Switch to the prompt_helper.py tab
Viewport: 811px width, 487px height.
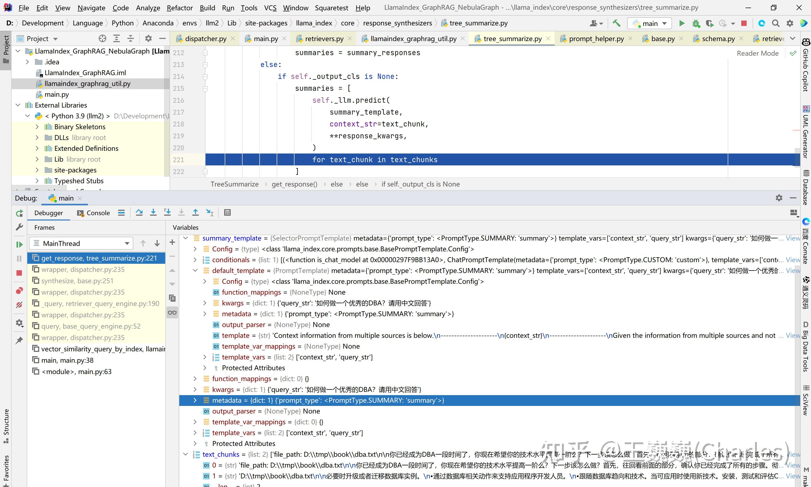coord(596,39)
